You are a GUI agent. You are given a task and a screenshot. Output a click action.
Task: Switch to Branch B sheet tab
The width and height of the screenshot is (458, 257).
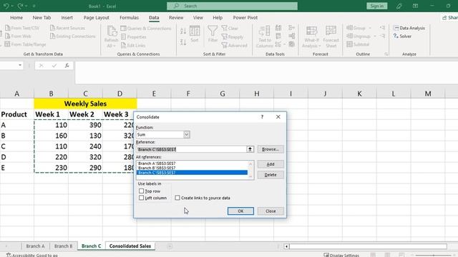[63, 246]
